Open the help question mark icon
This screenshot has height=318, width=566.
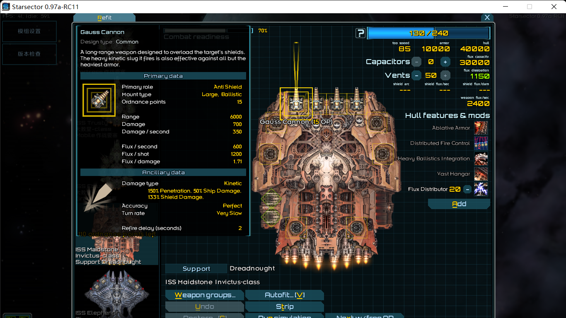point(360,33)
